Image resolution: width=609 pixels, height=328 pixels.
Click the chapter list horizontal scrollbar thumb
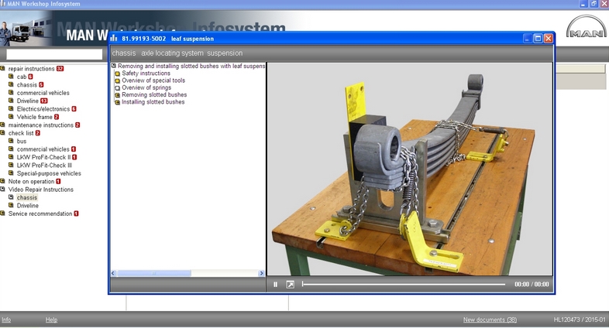[154, 273]
